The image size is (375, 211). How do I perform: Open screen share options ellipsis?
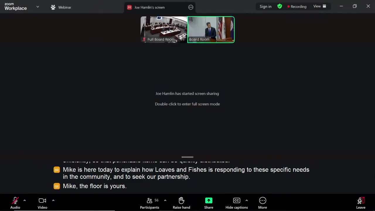tap(191, 7)
